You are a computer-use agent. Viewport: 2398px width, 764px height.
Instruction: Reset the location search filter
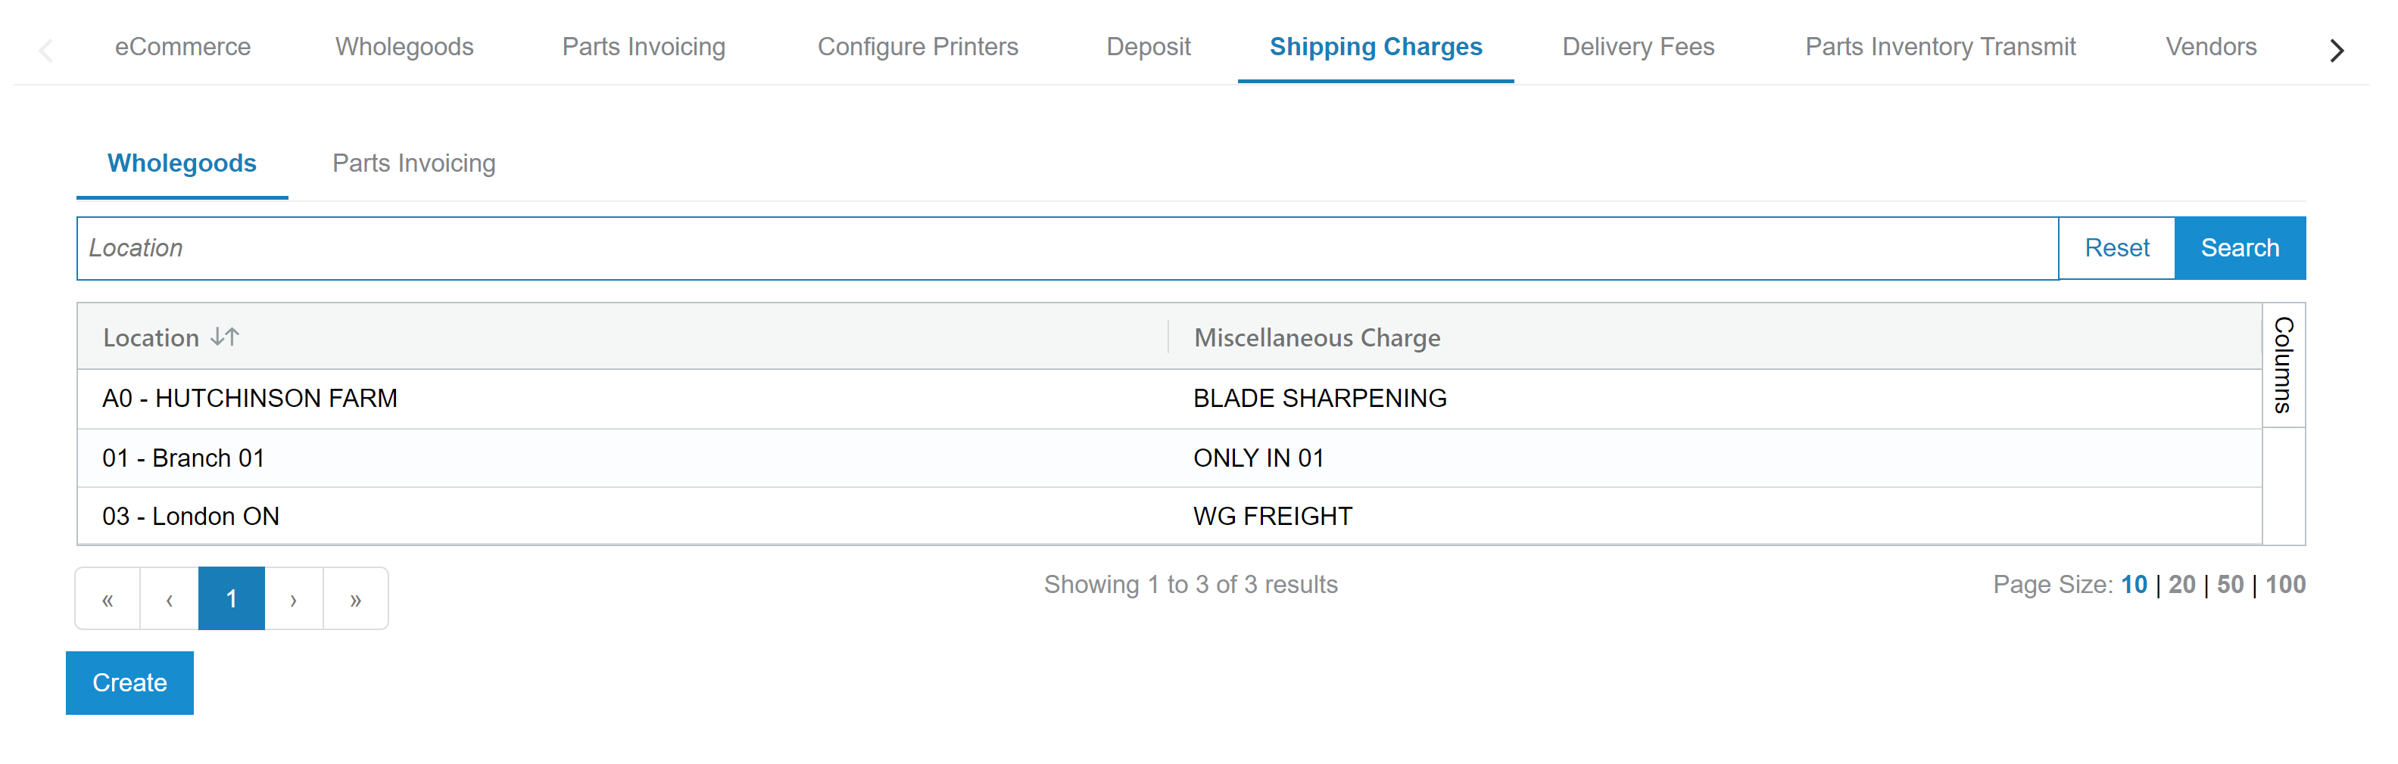tap(2116, 248)
